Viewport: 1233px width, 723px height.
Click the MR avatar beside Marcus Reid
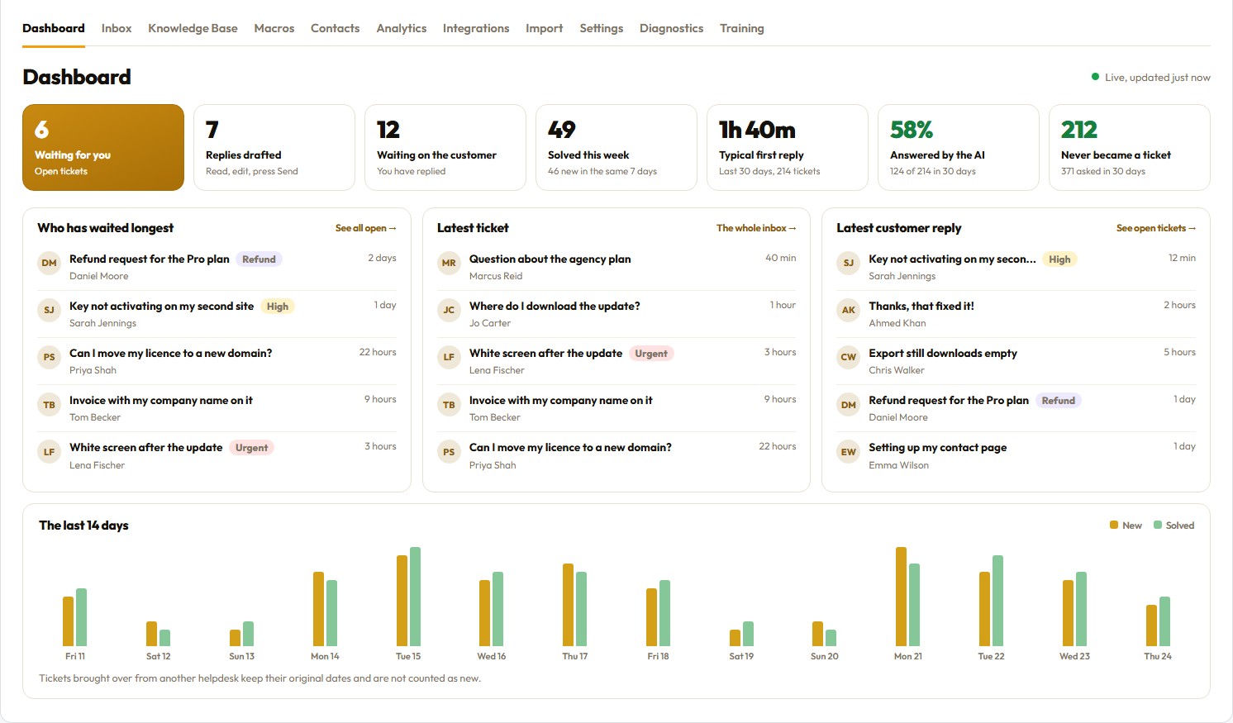click(x=449, y=263)
